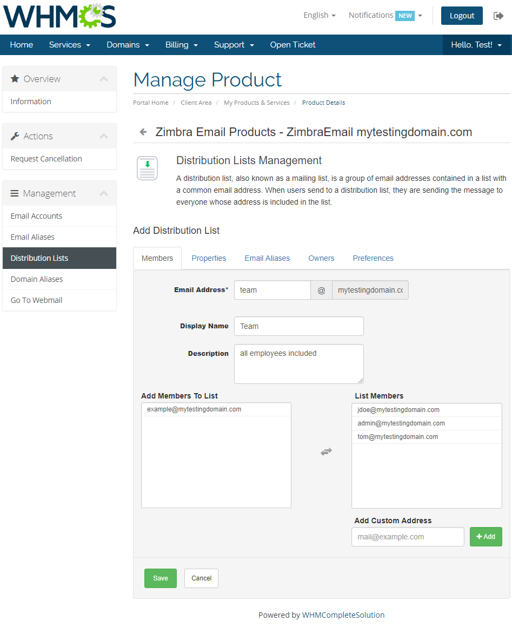512x628 pixels.
Task: Click the Management hamburger icon
Action: (x=15, y=193)
